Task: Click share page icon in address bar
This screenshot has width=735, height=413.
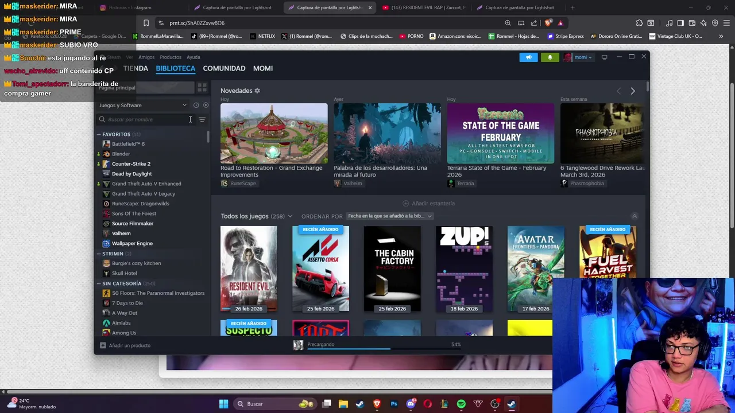Action: coord(534,23)
